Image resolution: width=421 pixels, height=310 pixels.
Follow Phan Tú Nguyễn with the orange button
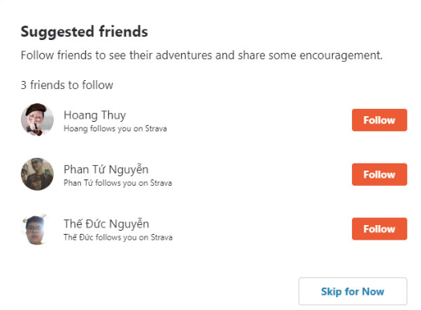click(379, 175)
